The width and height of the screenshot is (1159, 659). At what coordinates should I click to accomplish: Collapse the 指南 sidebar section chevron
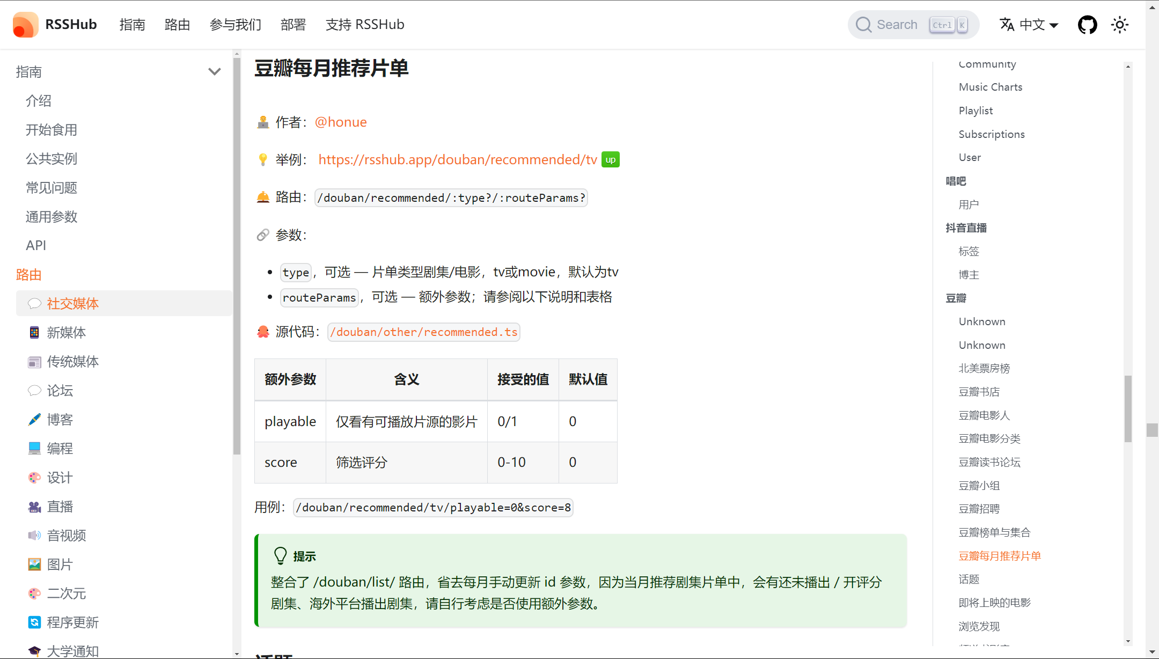(215, 71)
